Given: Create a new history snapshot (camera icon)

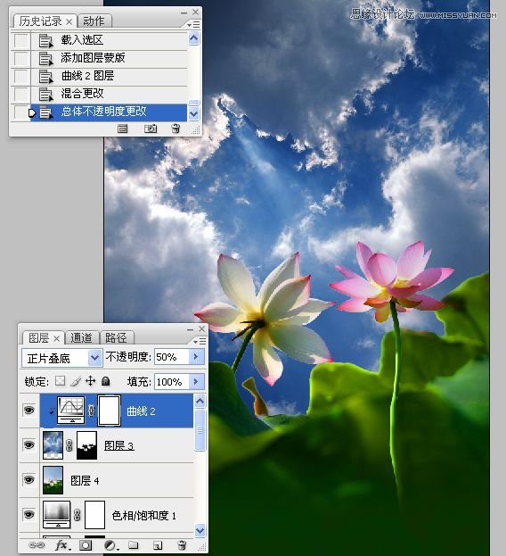Looking at the screenshot, I should click(x=151, y=129).
